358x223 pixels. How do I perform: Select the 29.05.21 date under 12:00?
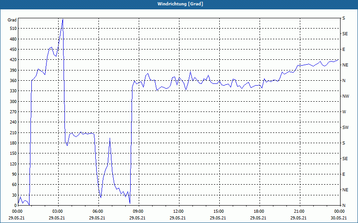pos(177,218)
